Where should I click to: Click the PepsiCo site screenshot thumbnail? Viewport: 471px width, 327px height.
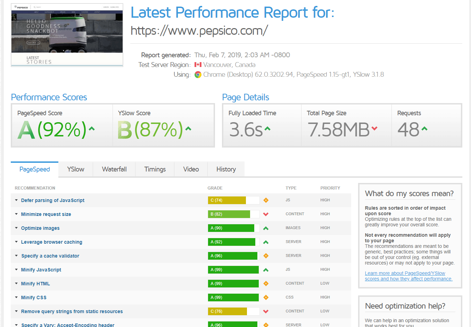[67, 35]
